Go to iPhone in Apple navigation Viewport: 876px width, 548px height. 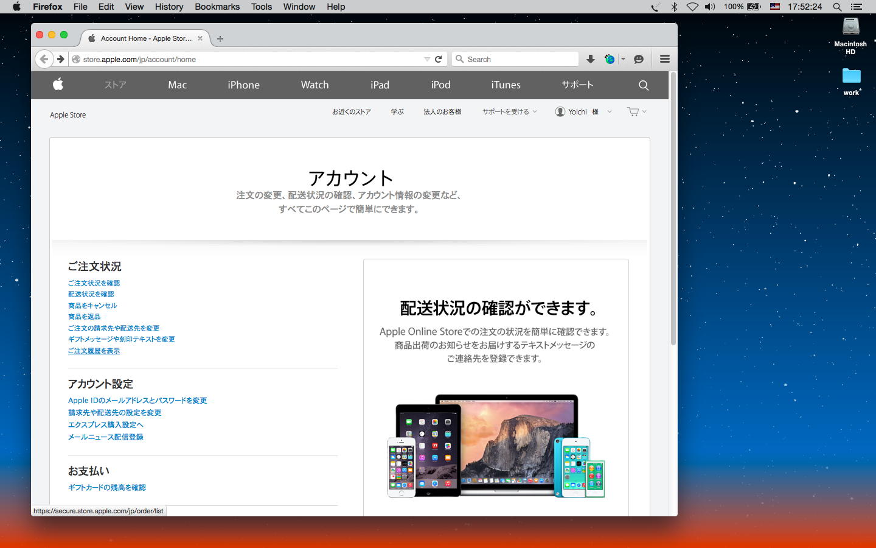pos(244,85)
